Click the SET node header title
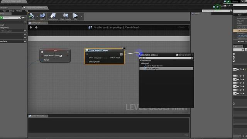 point(55,51)
